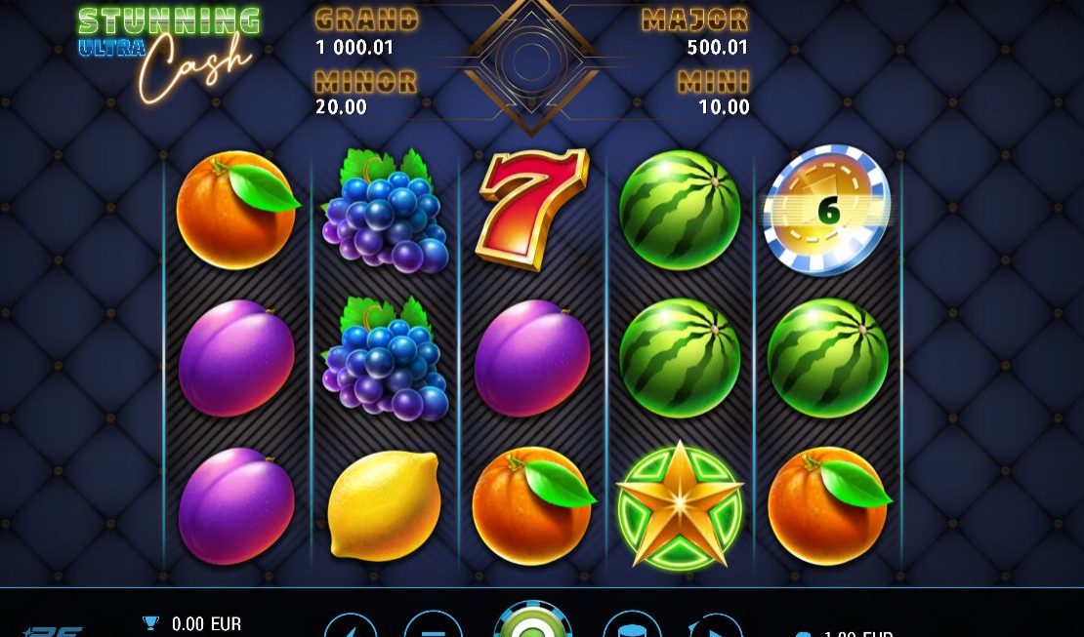Click the green spin button

[x=532, y=620]
